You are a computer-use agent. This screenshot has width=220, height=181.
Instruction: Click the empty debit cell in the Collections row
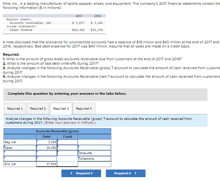click(47, 159)
